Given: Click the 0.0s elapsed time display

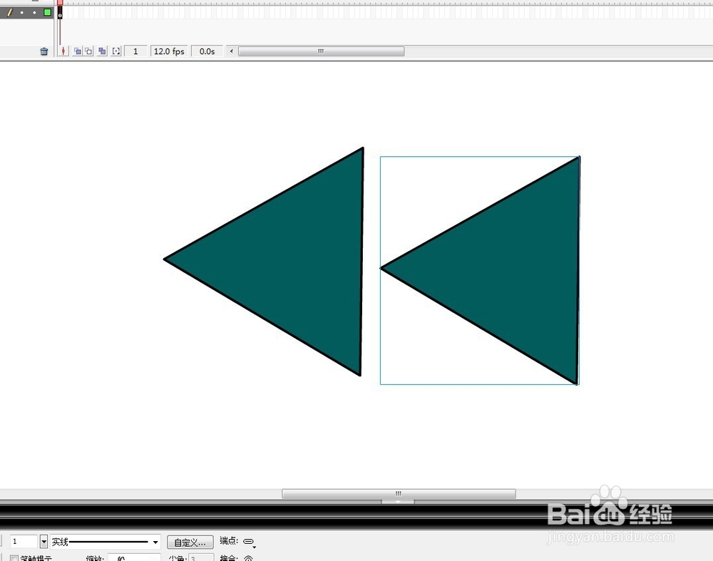Looking at the screenshot, I should point(207,51).
